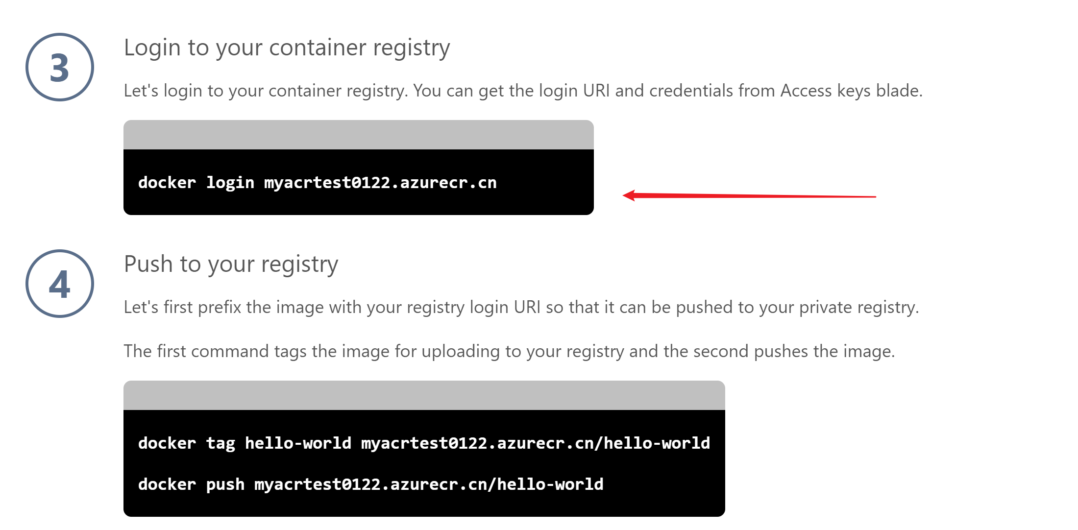The height and width of the screenshot is (530, 1078).
Task: Click the registry path in docker push line
Action: point(429,484)
